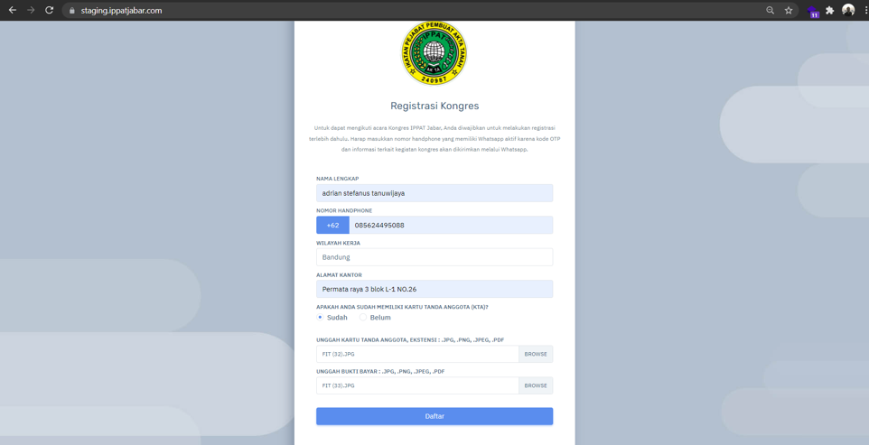Screen dimensions: 869x445
Task: Click the FIT (33).JPG file field
Action: coord(417,385)
